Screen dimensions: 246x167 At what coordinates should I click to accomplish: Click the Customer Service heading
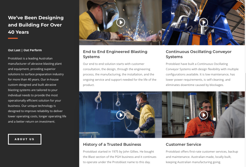[x=183, y=144]
